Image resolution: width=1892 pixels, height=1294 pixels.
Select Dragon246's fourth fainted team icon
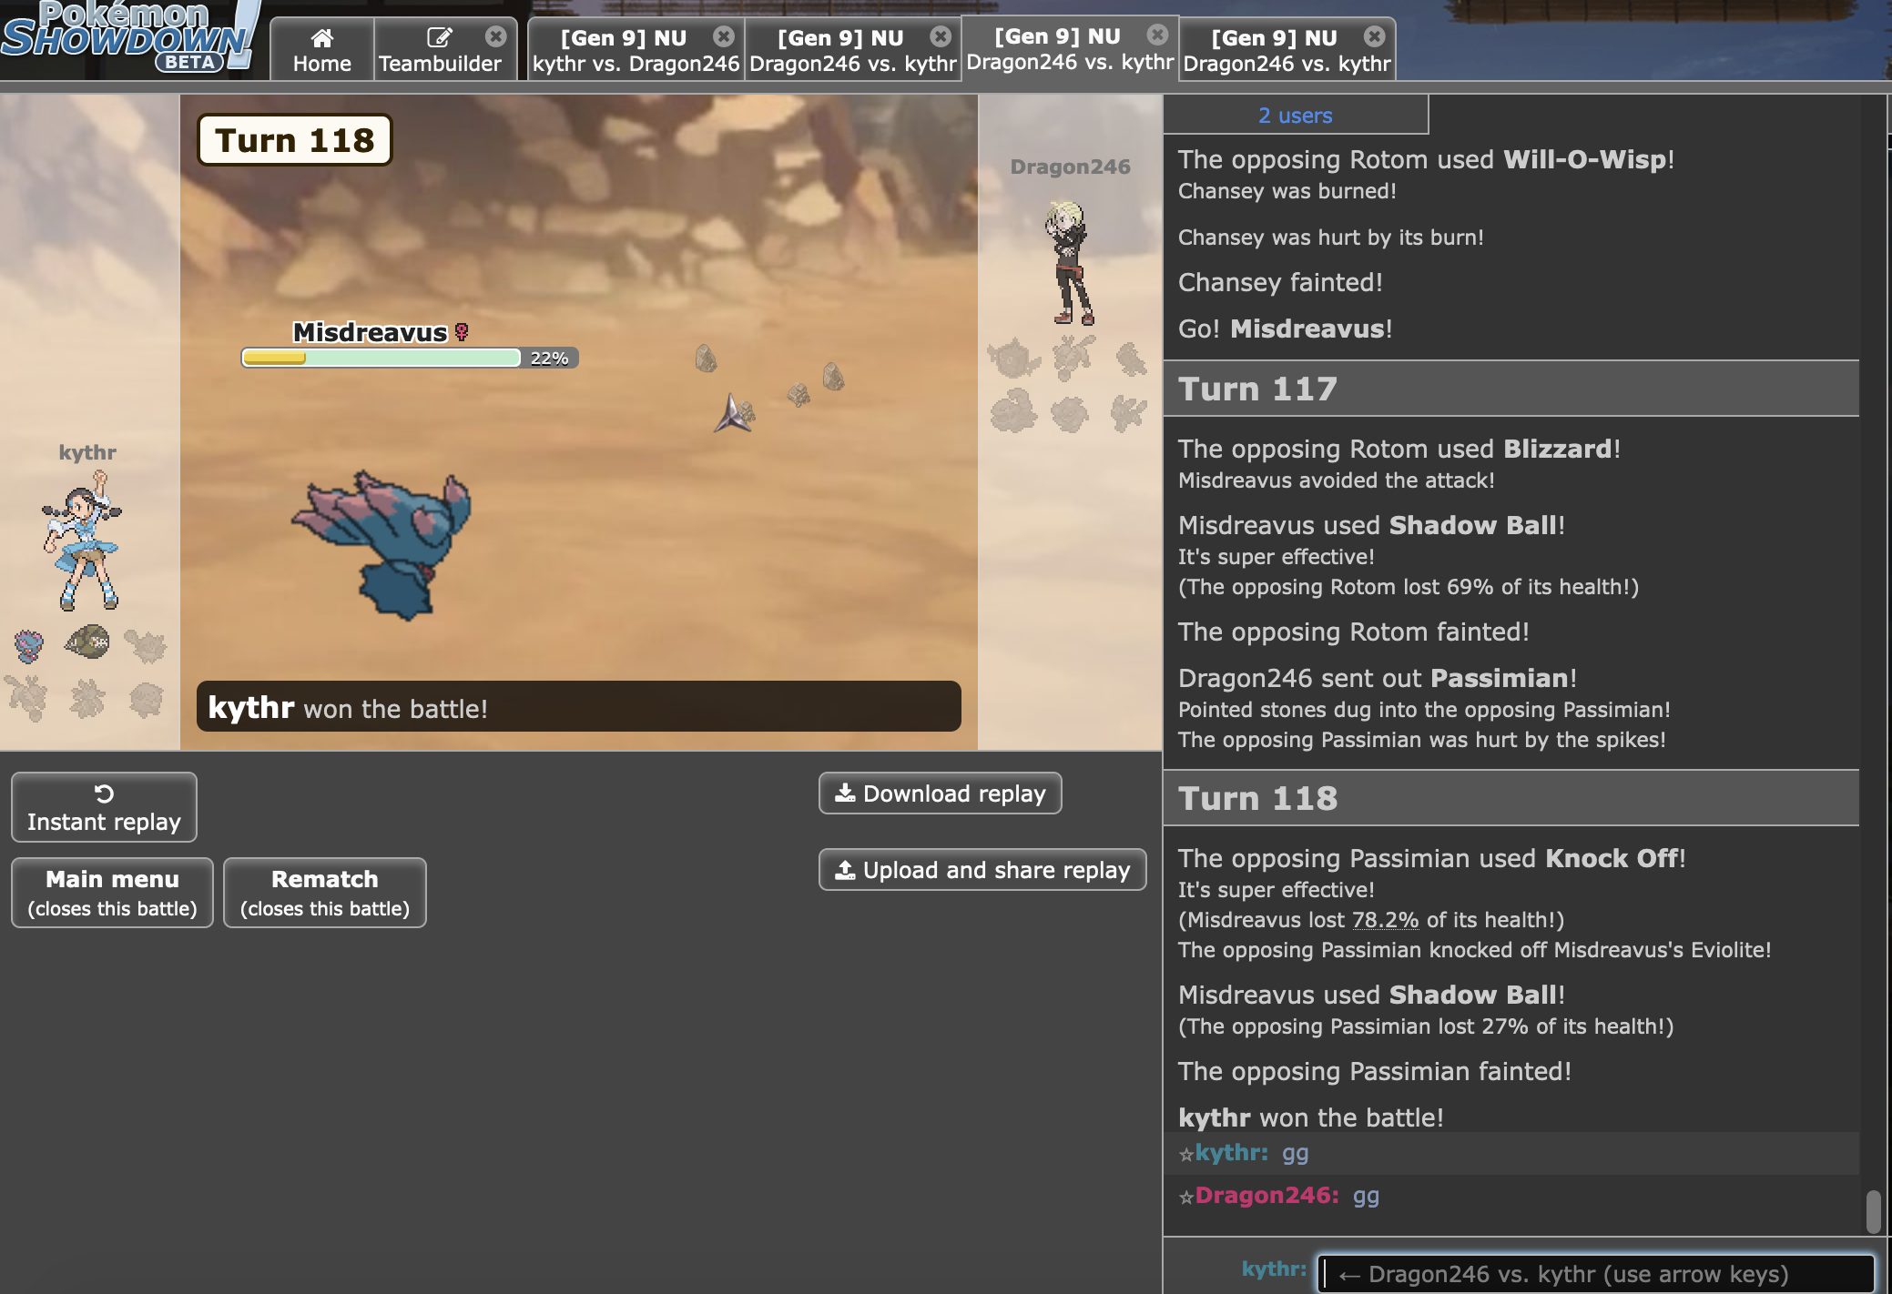1013,410
